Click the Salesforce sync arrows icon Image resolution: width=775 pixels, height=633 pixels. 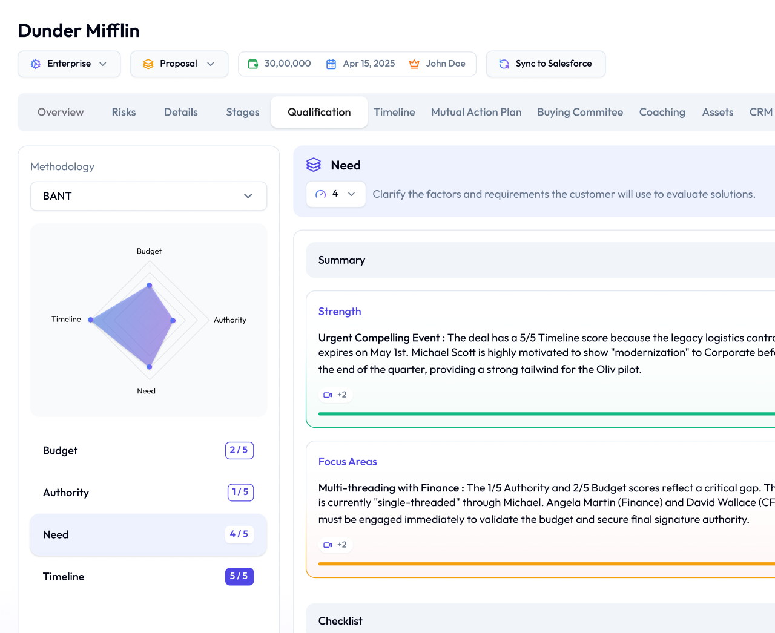click(504, 64)
